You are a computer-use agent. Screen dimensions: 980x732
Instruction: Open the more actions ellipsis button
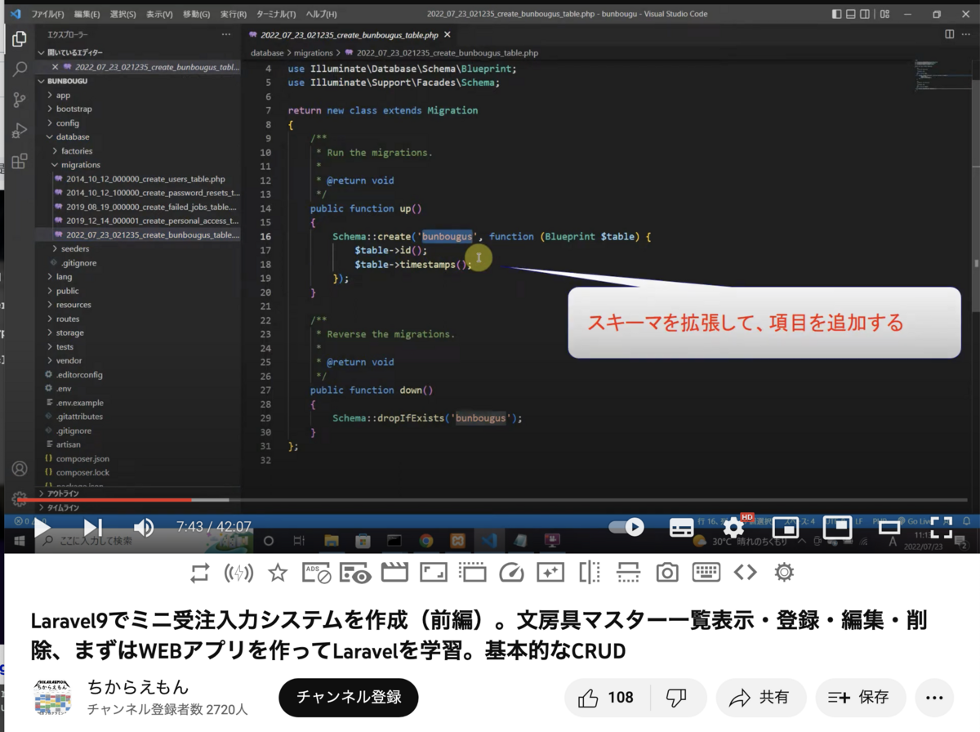point(934,698)
